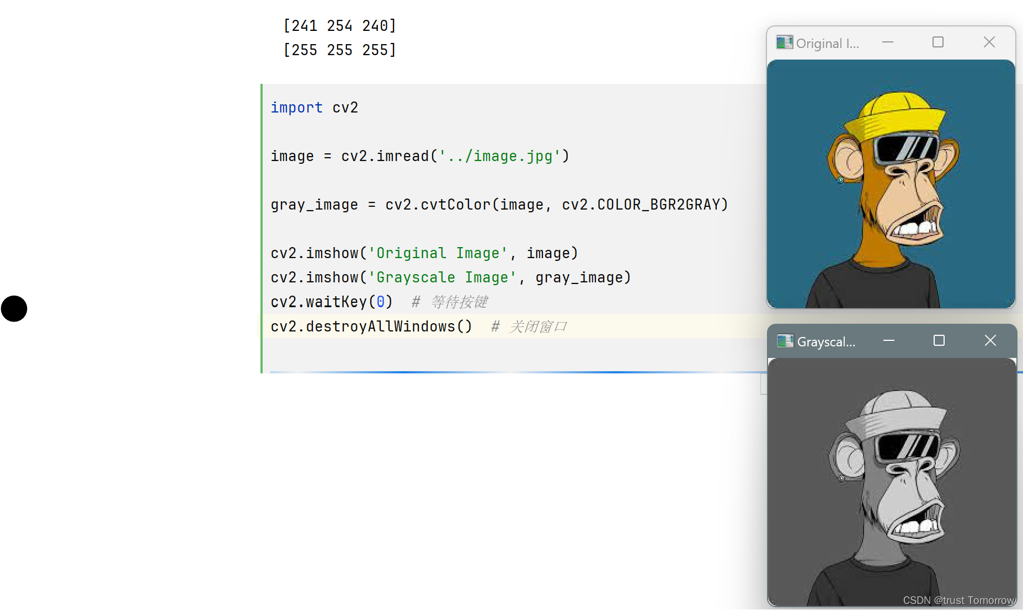Click the 关闭窗口 comment text
The height and width of the screenshot is (610, 1023).
coord(539,327)
